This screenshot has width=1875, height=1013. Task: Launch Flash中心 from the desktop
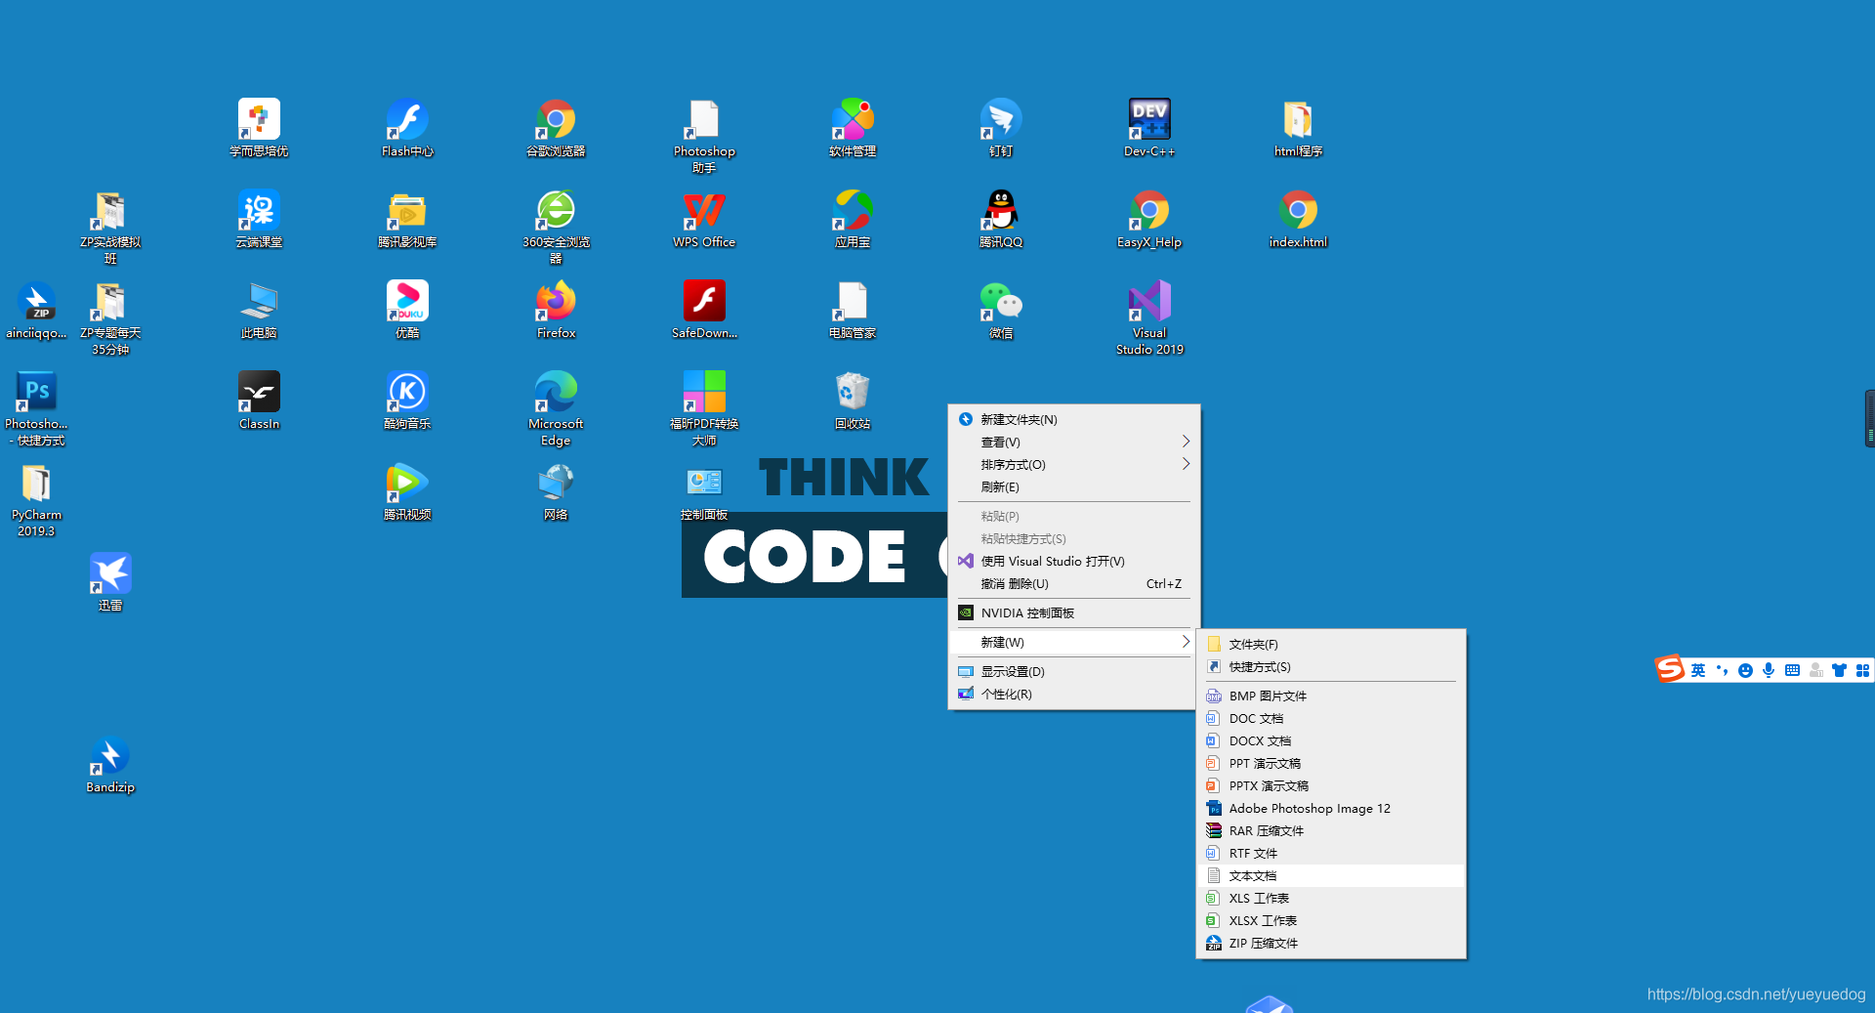click(x=407, y=127)
